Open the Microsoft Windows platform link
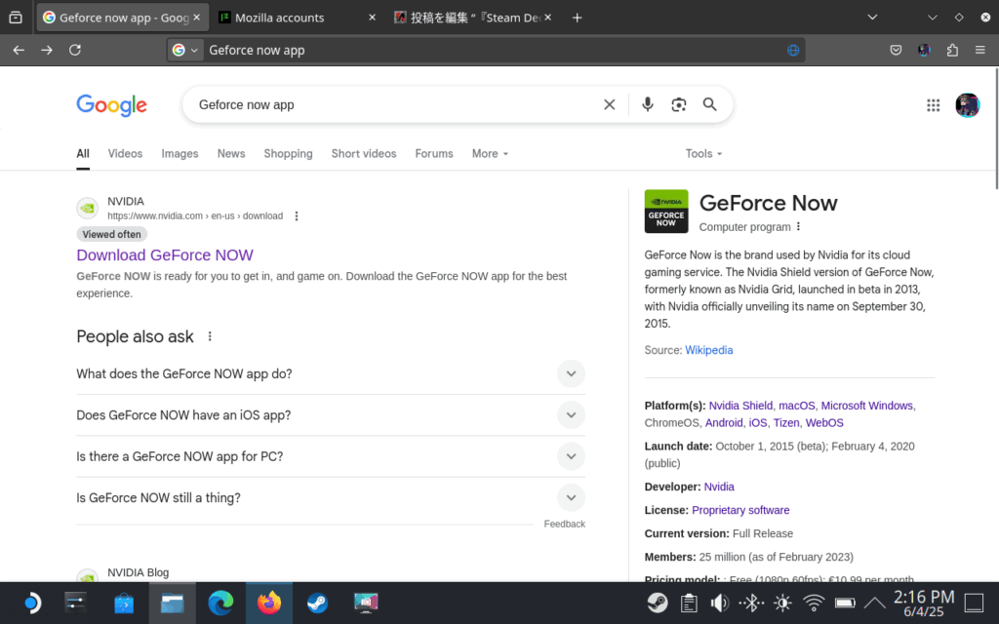Screen dimensions: 999x624 (866, 406)
